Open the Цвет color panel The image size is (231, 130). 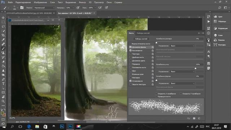pos(218,17)
